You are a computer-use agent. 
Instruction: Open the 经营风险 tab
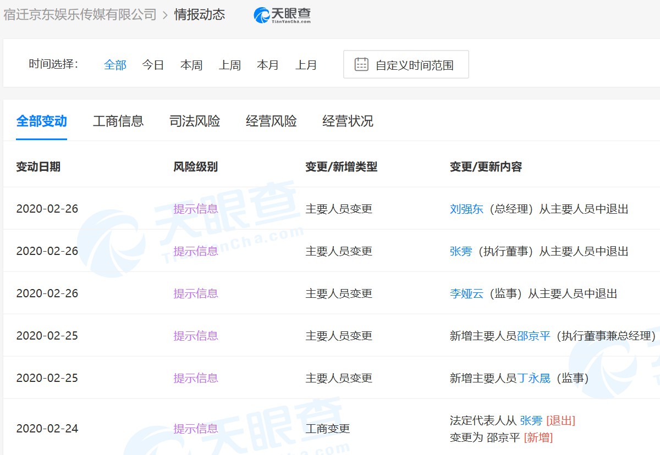271,121
